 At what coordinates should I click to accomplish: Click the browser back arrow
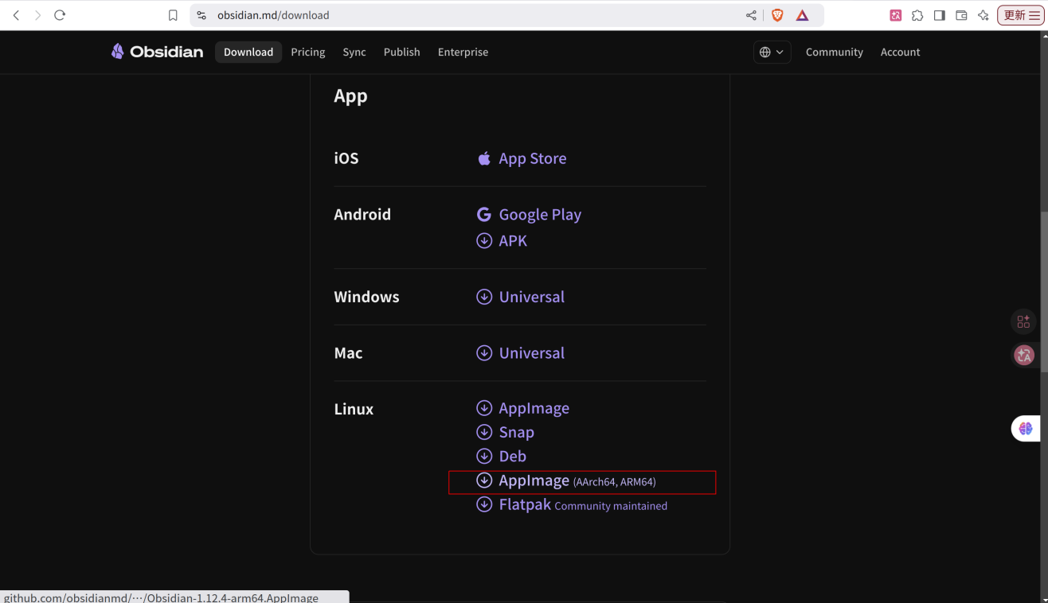click(x=16, y=15)
